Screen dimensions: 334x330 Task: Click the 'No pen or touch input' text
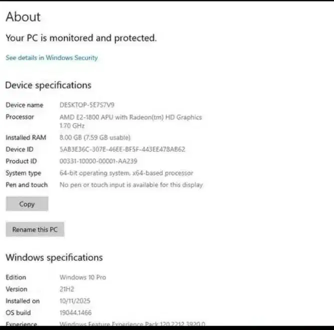coord(131,185)
